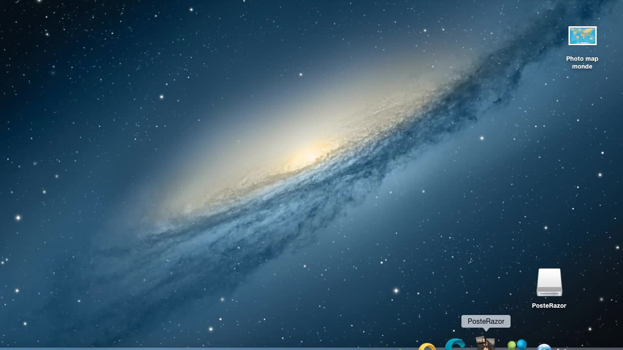This screenshot has width=623, height=350.
Task: Open the PosteRazor app in the Dock
Action: (x=485, y=344)
